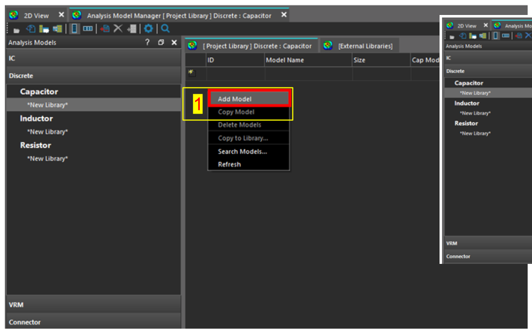Open settings gear icon in main toolbar
Screen dimensions: 532x333
click(x=148, y=29)
